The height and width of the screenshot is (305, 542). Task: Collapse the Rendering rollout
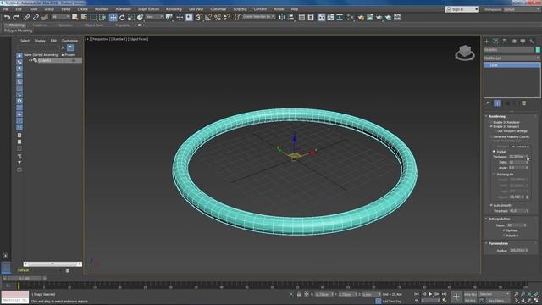tap(497, 116)
